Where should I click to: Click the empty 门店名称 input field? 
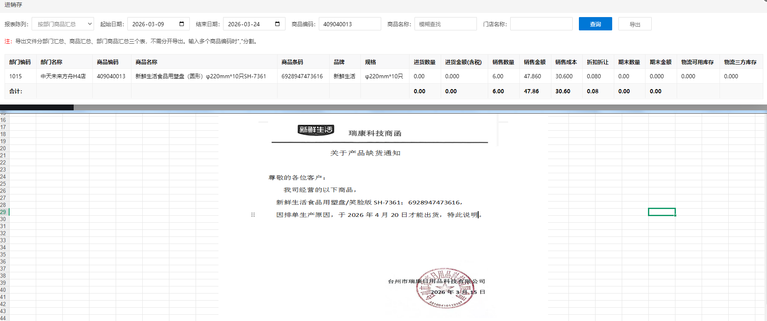(x=541, y=24)
